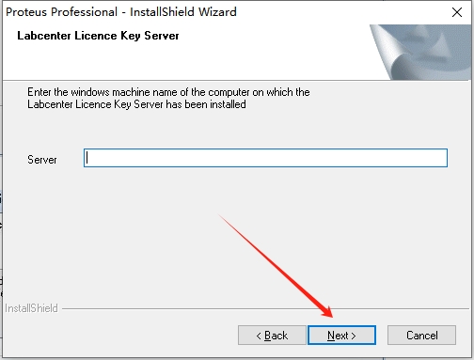Click the 'has been installed' instruction line
The width and height of the screenshot is (474, 360).
(x=136, y=104)
